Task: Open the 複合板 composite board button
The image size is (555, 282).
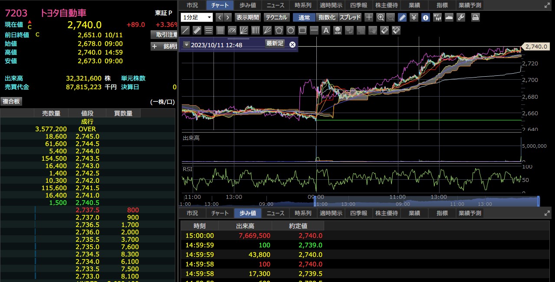Action: (11, 101)
